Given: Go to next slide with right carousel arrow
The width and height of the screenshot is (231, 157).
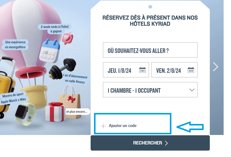Looking at the screenshot, I should [x=216, y=67].
